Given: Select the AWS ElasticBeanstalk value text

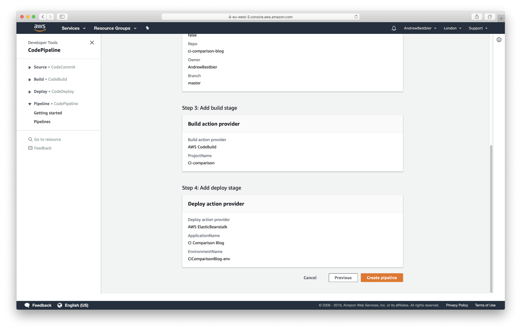Looking at the screenshot, I should (208, 227).
